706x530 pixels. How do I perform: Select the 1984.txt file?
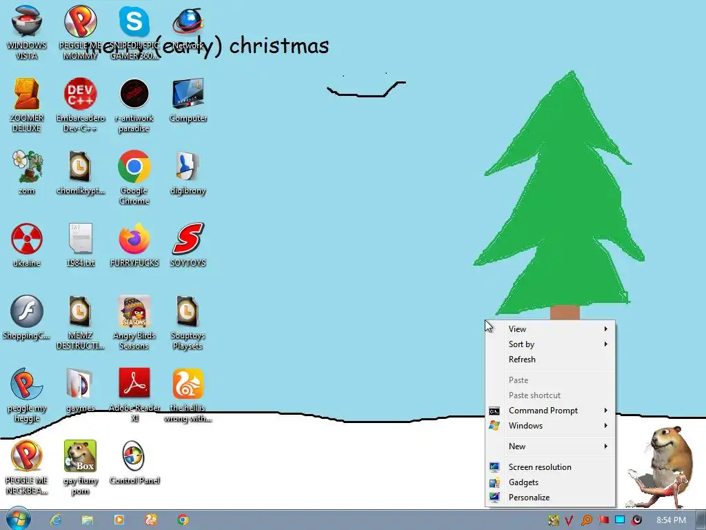pos(80,245)
